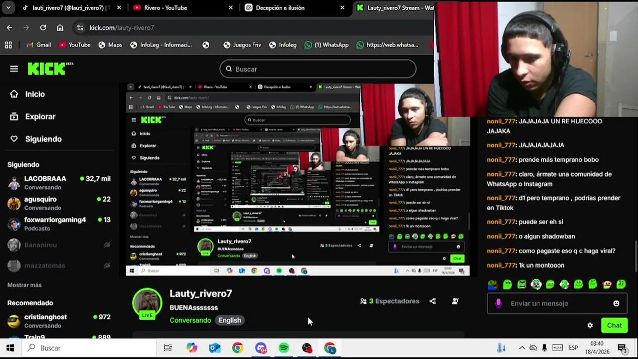Open Siguiendo in the sidebar menu
Viewport: 638px width, 359px height.
[36, 139]
